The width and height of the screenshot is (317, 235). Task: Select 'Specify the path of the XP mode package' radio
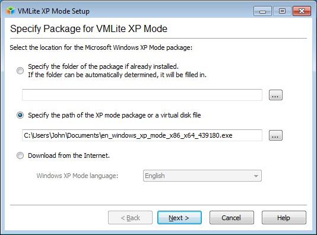point(20,115)
